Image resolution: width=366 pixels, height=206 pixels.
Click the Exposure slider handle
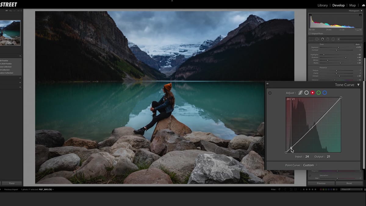click(x=338, y=48)
